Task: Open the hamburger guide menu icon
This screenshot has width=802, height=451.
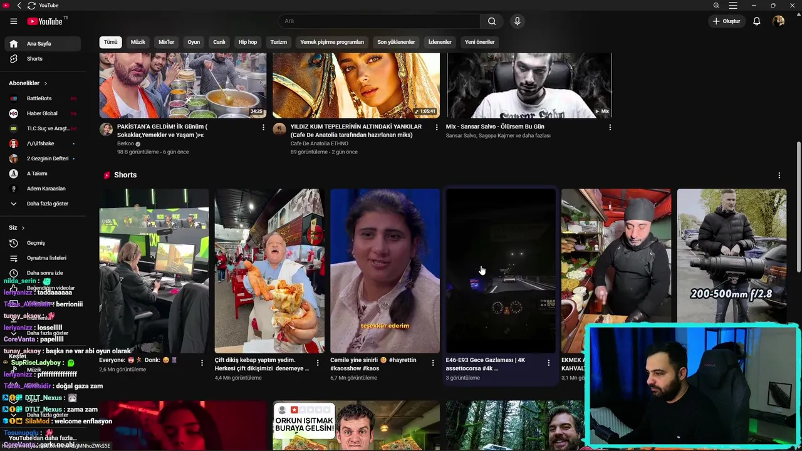Action: point(13,21)
